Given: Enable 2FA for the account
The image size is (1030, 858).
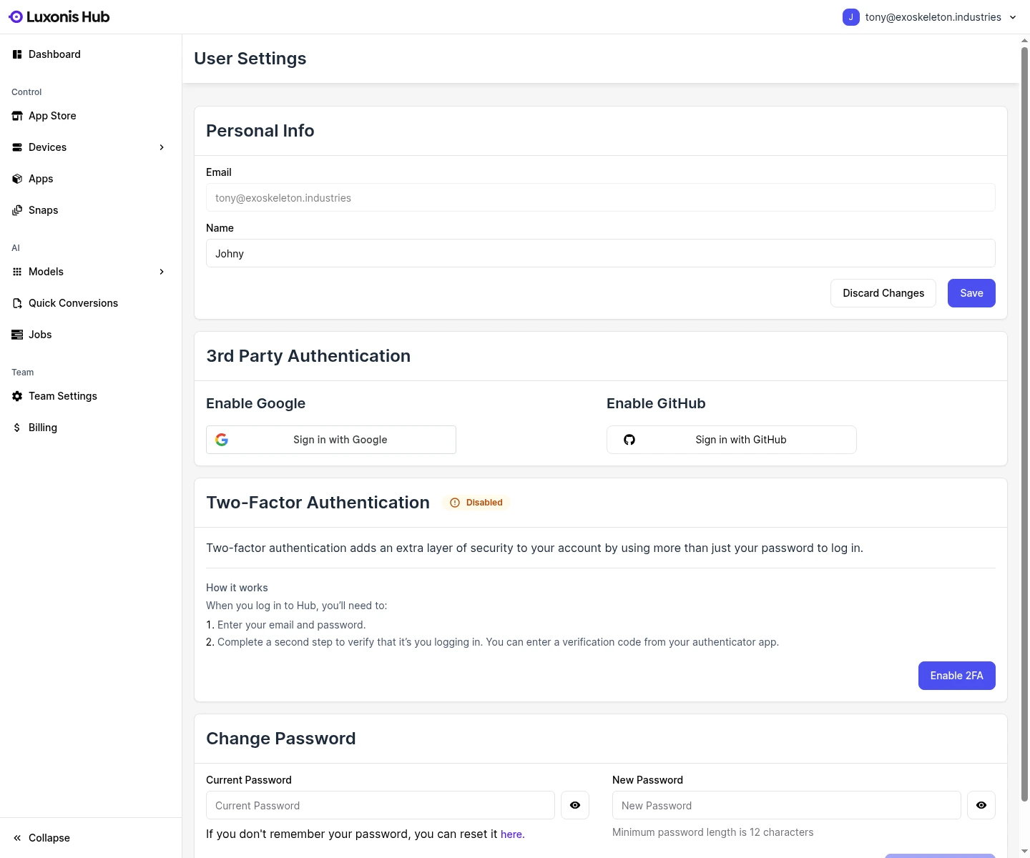Looking at the screenshot, I should click(x=956, y=675).
